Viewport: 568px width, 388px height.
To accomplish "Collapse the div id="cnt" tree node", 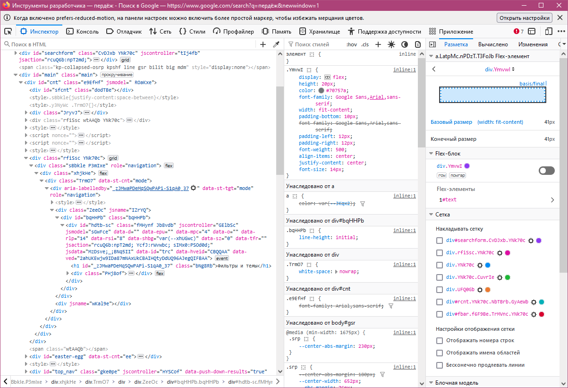I will (x=21, y=83).
